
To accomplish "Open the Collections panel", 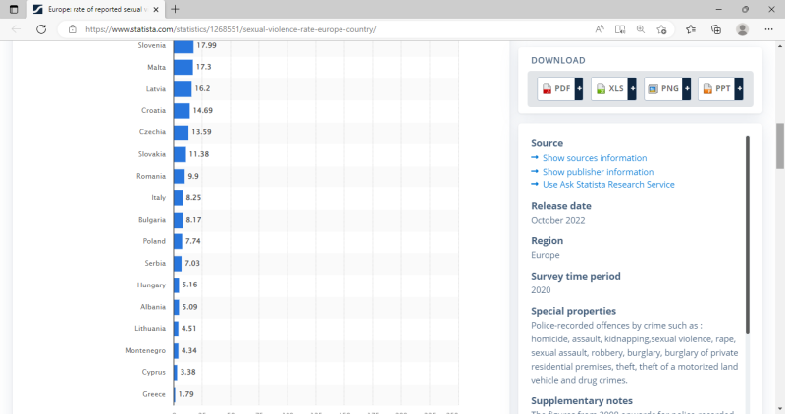I will (716, 29).
